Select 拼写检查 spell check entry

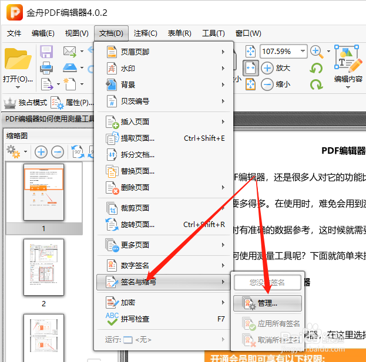[163, 319]
